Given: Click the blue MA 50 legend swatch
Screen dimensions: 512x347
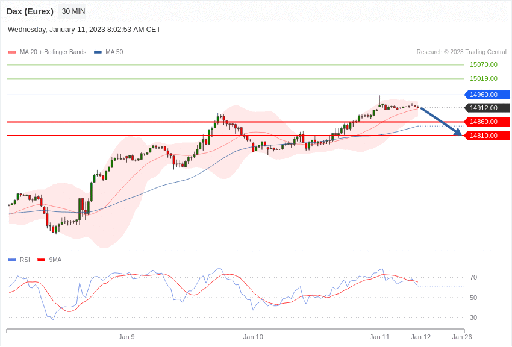Looking at the screenshot, I should tap(98, 52).
